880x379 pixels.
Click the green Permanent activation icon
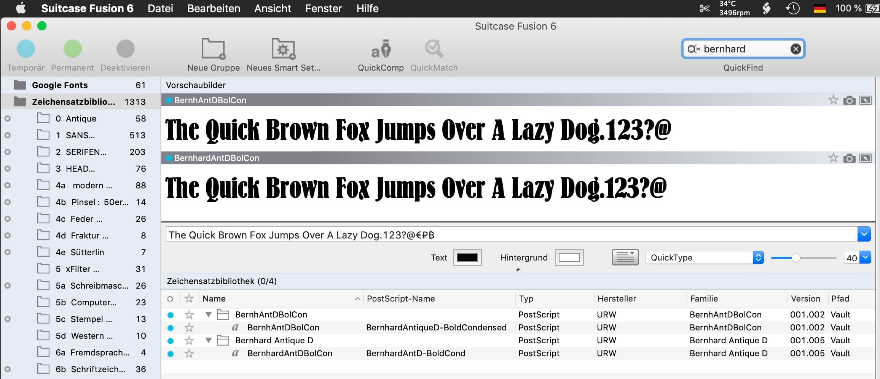click(x=72, y=49)
